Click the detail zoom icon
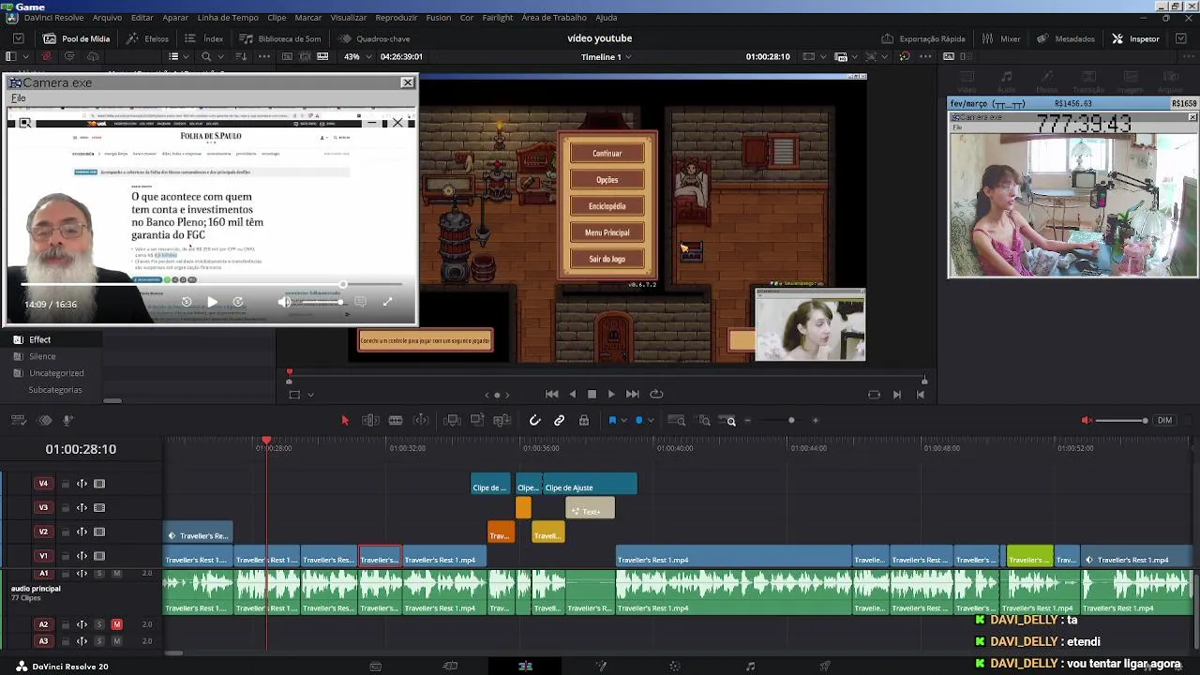The image size is (1200, 675). pyautogui.click(x=704, y=421)
